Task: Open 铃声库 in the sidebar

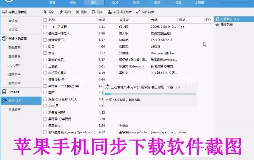Action: [x=13, y=30]
